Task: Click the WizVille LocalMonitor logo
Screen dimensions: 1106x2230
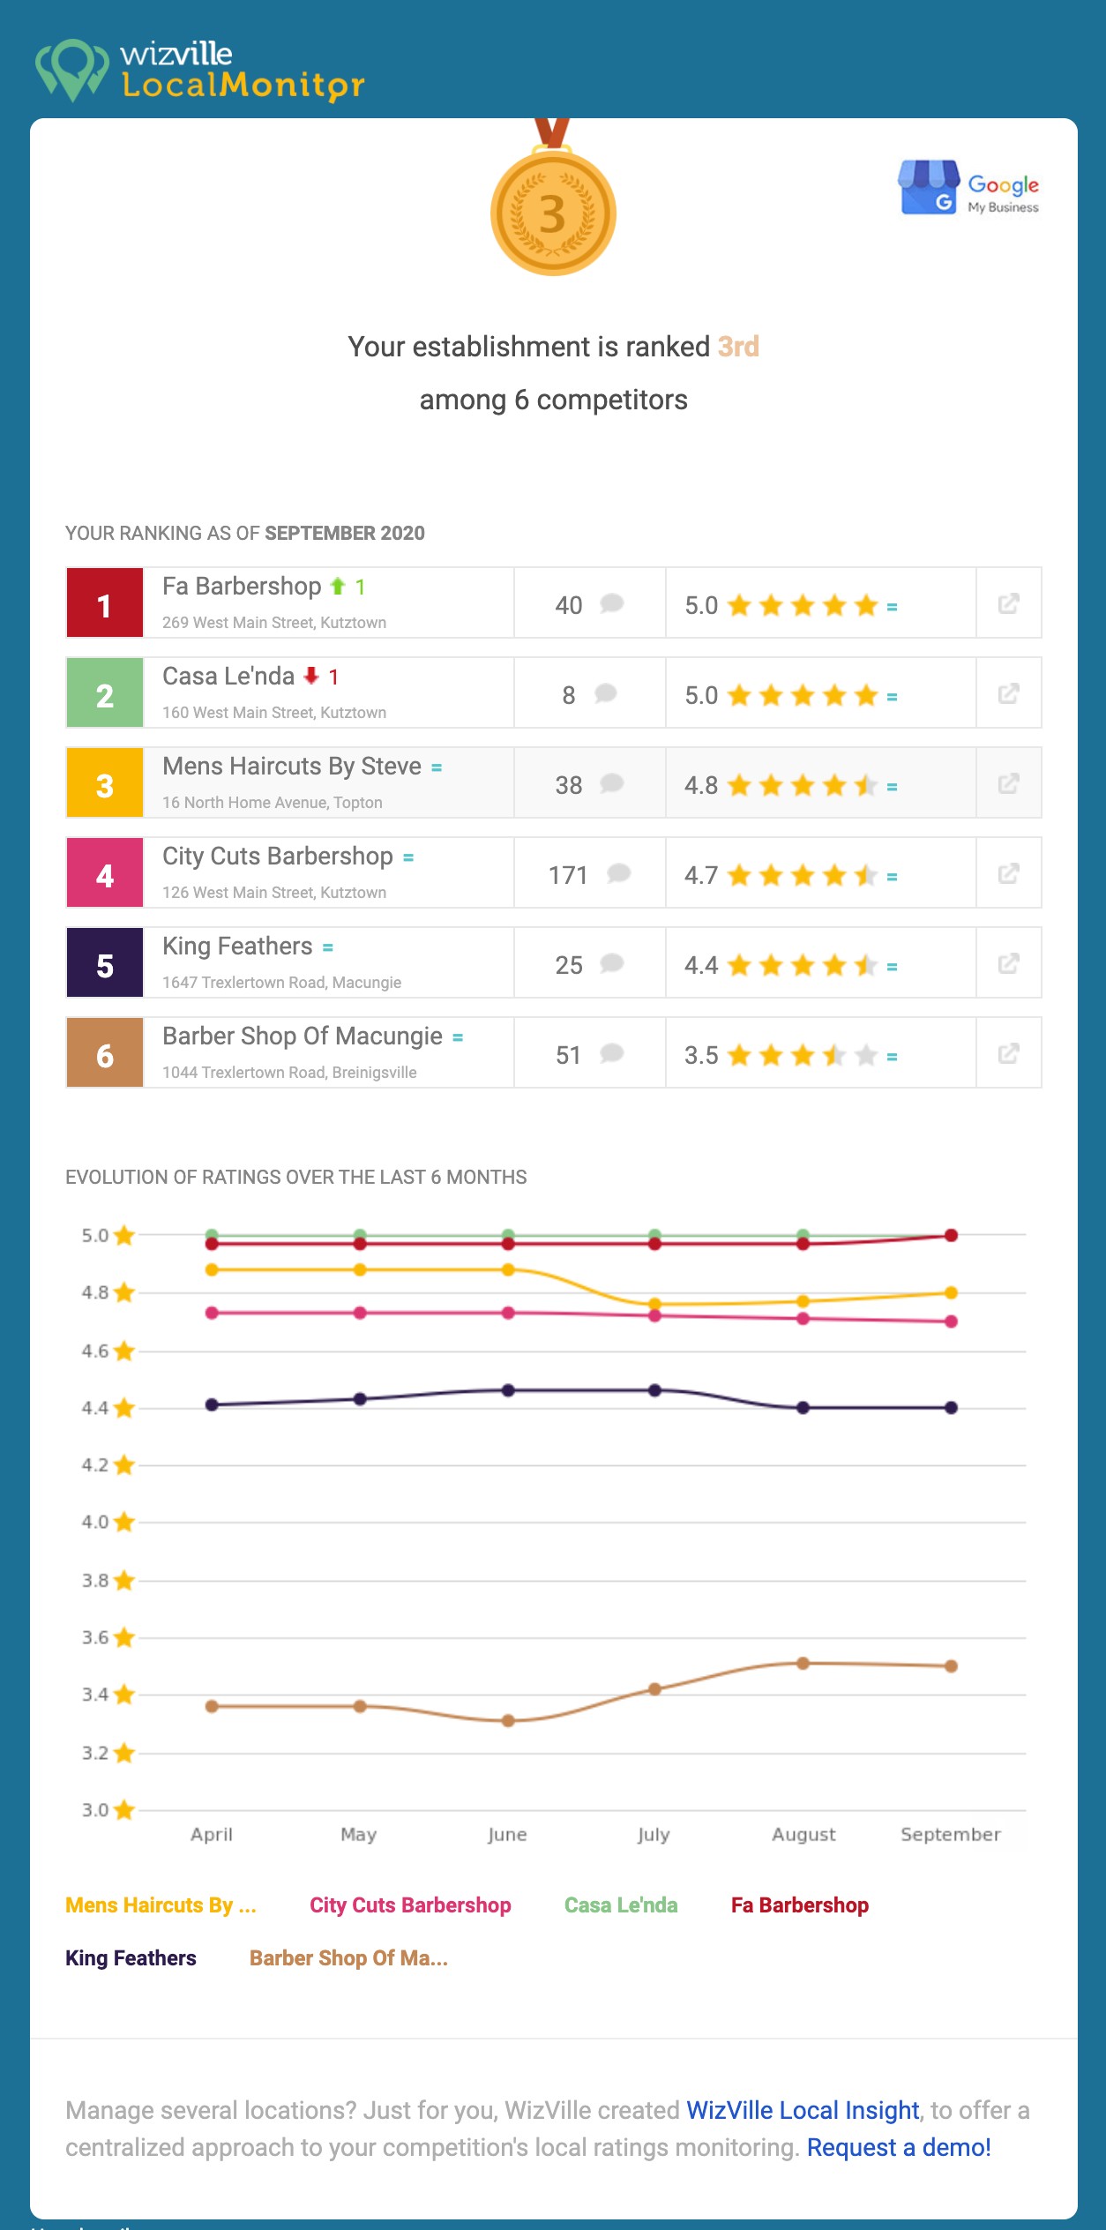Action: 199,70
